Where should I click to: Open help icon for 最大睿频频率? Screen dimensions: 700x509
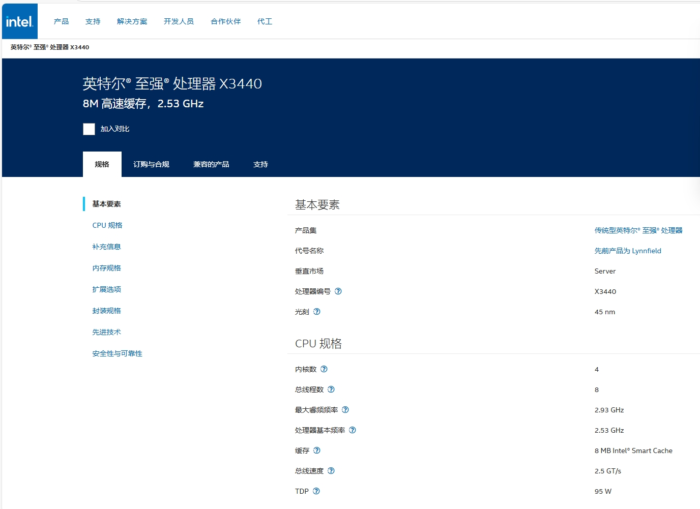[x=345, y=410]
